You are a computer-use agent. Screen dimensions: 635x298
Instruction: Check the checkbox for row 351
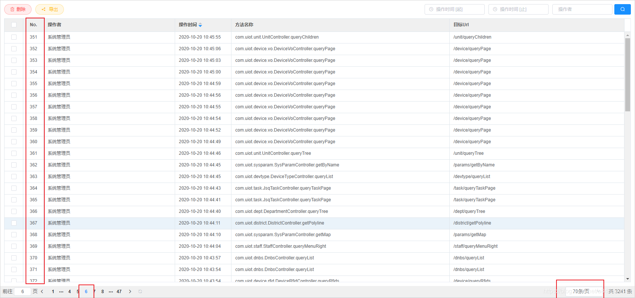[x=14, y=37]
